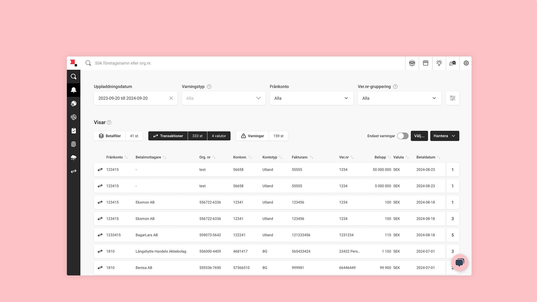Viewport: 537px width, 302px height.
Task: Open the circular target sidebar icon
Action: [x=74, y=117]
